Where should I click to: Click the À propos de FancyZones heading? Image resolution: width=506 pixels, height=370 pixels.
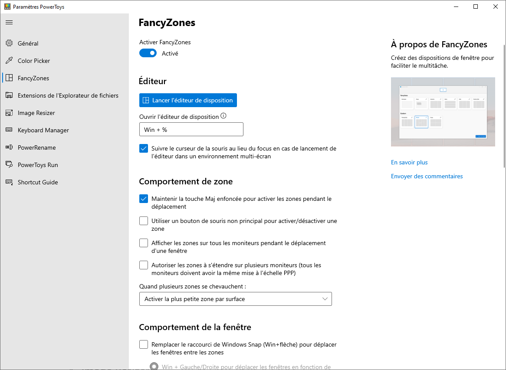point(439,45)
